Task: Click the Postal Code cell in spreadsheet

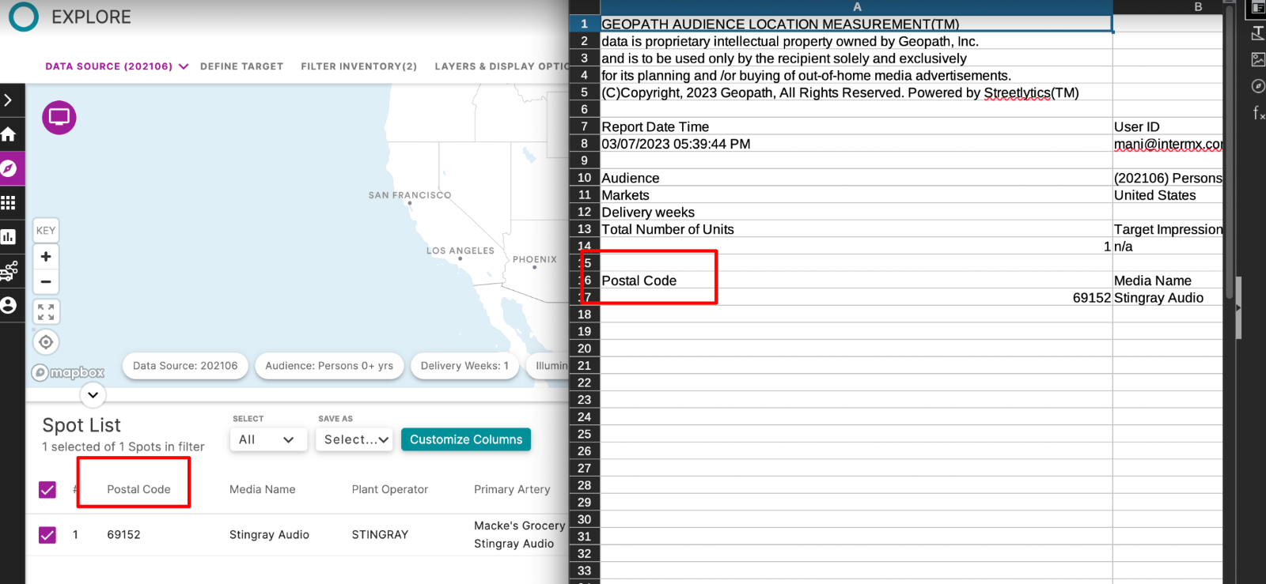Action: point(856,281)
